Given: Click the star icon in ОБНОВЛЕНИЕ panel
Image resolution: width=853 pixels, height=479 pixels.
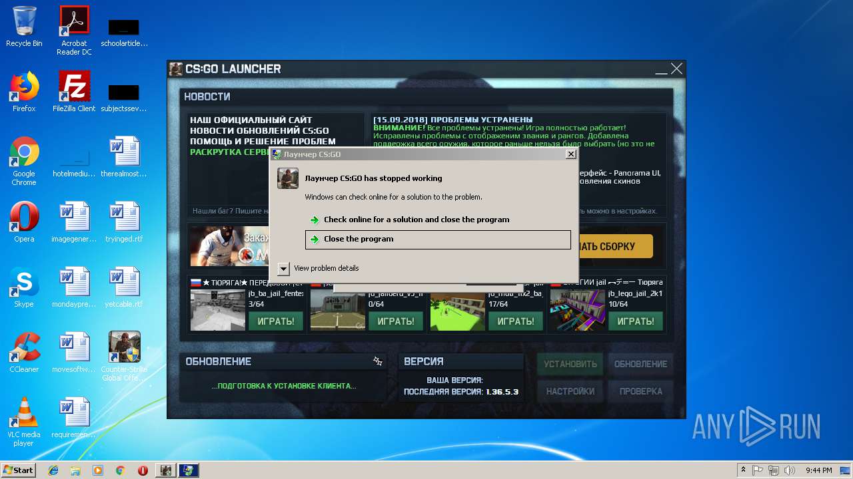Looking at the screenshot, I should click(377, 361).
